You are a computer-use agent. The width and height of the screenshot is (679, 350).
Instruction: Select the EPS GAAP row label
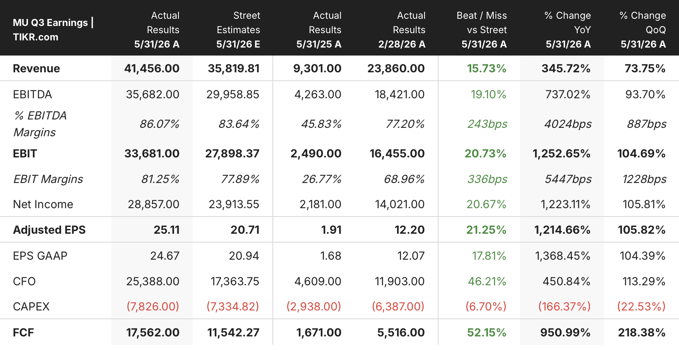point(40,256)
